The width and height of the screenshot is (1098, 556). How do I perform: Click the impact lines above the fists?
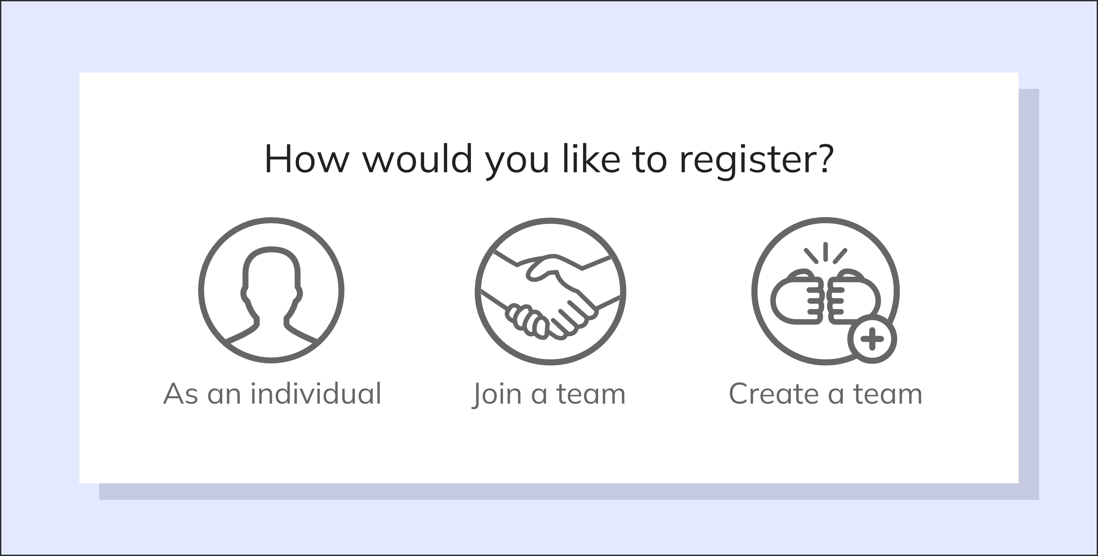[825, 253]
